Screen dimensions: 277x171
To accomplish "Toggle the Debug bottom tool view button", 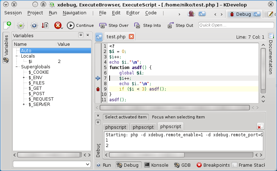I will tap(129, 165).
